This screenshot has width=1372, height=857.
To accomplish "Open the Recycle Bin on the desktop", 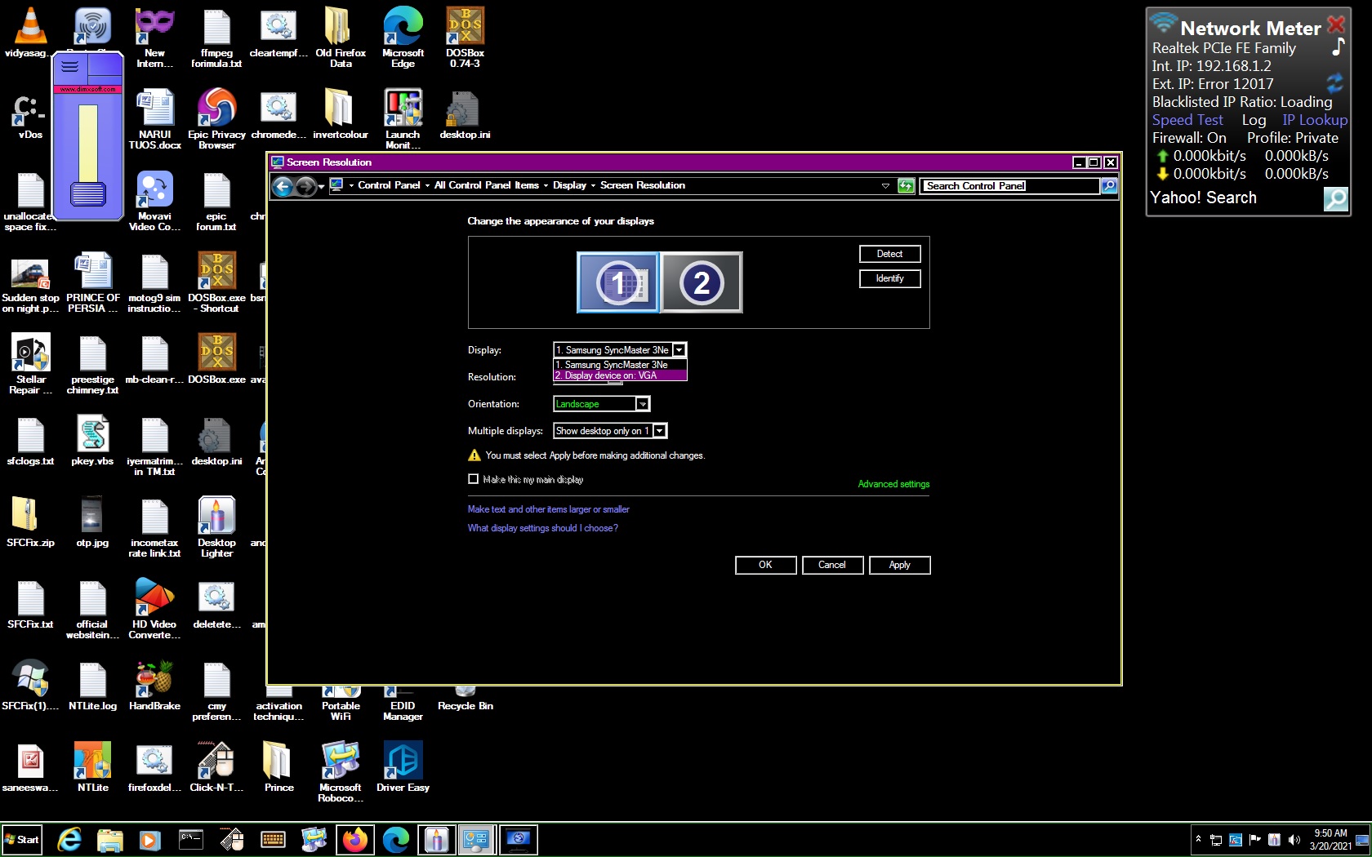I will (465, 699).
